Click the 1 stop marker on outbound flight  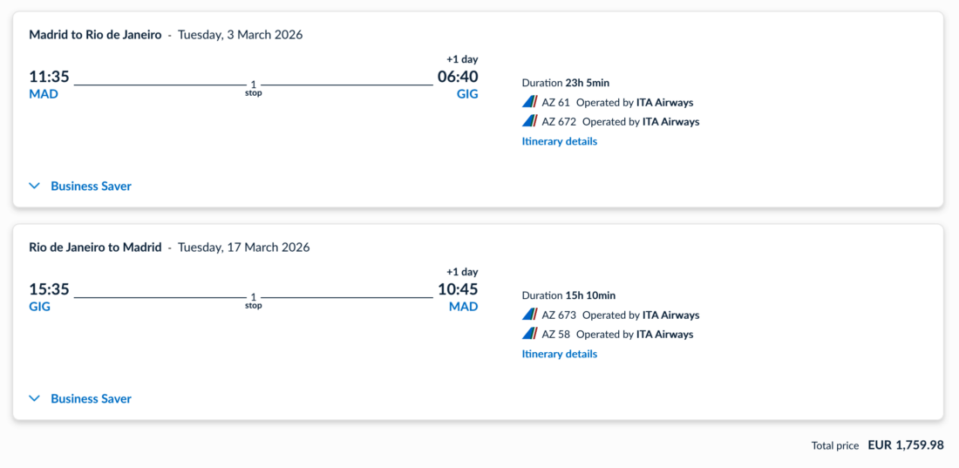click(254, 88)
